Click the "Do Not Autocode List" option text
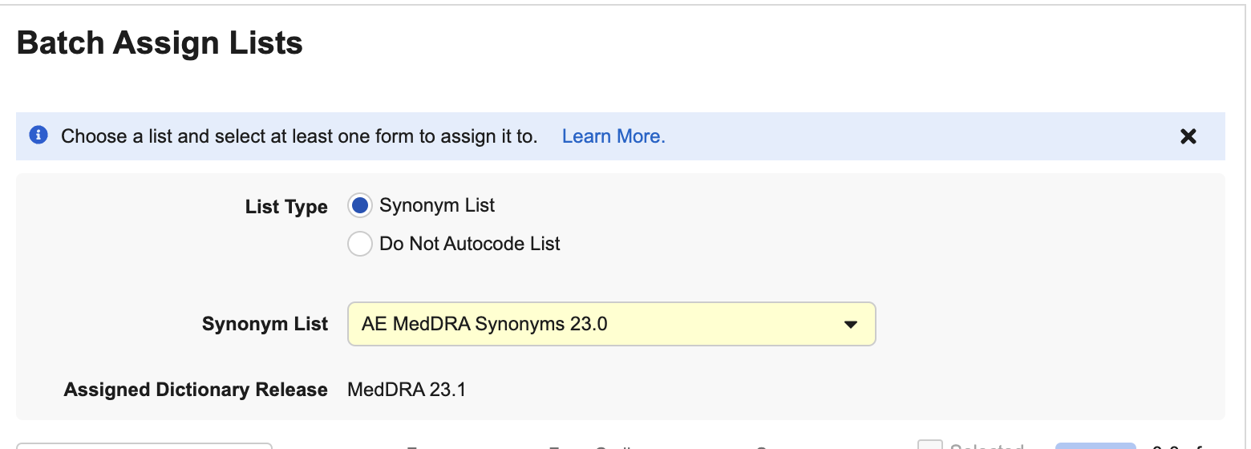This screenshot has width=1251, height=449. 469,244
